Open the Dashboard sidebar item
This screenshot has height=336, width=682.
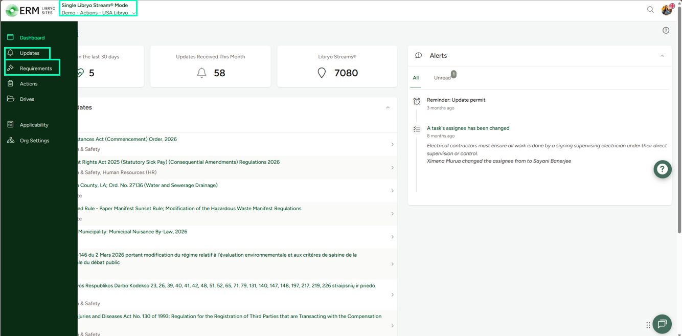[x=32, y=38]
